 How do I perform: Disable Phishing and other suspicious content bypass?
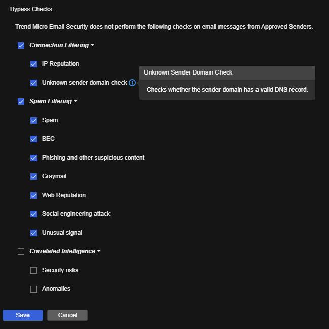[x=34, y=158]
